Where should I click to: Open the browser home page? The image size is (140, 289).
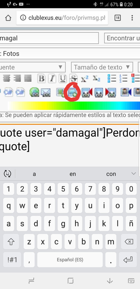point(8,18)
